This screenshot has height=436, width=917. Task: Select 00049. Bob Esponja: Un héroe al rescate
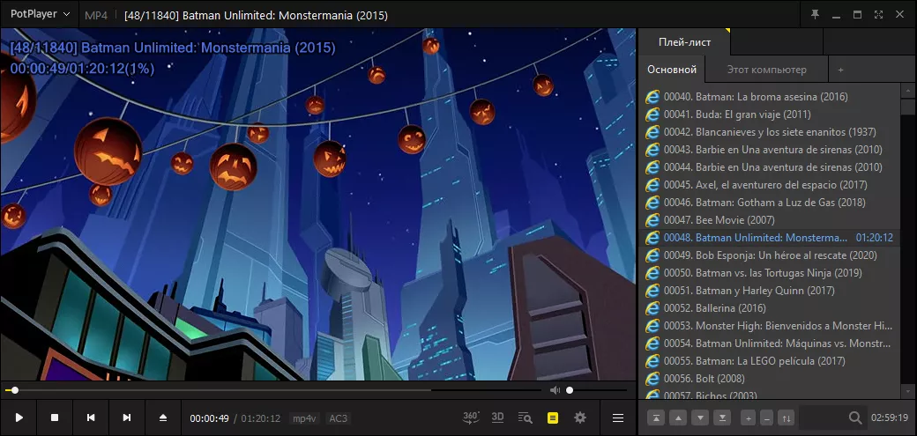click(x=770, y=255)
